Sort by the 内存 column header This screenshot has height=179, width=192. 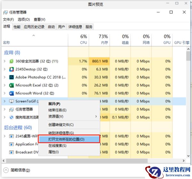99,39
